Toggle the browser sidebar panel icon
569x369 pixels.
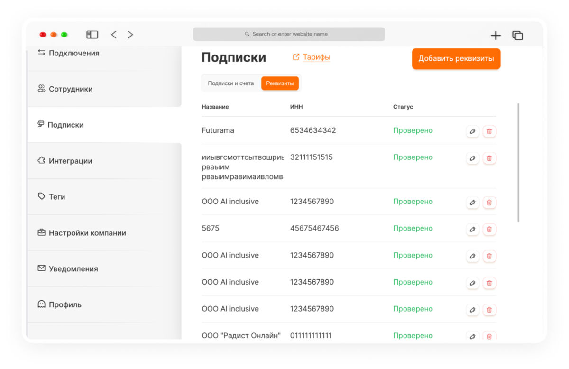(x=92, y=35)
